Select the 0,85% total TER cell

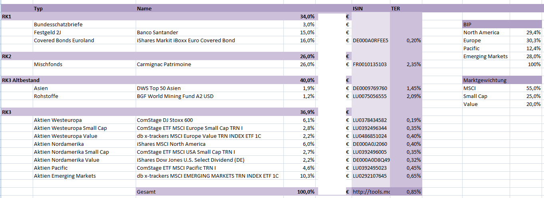pyautogui.click(x=413, y=192)
